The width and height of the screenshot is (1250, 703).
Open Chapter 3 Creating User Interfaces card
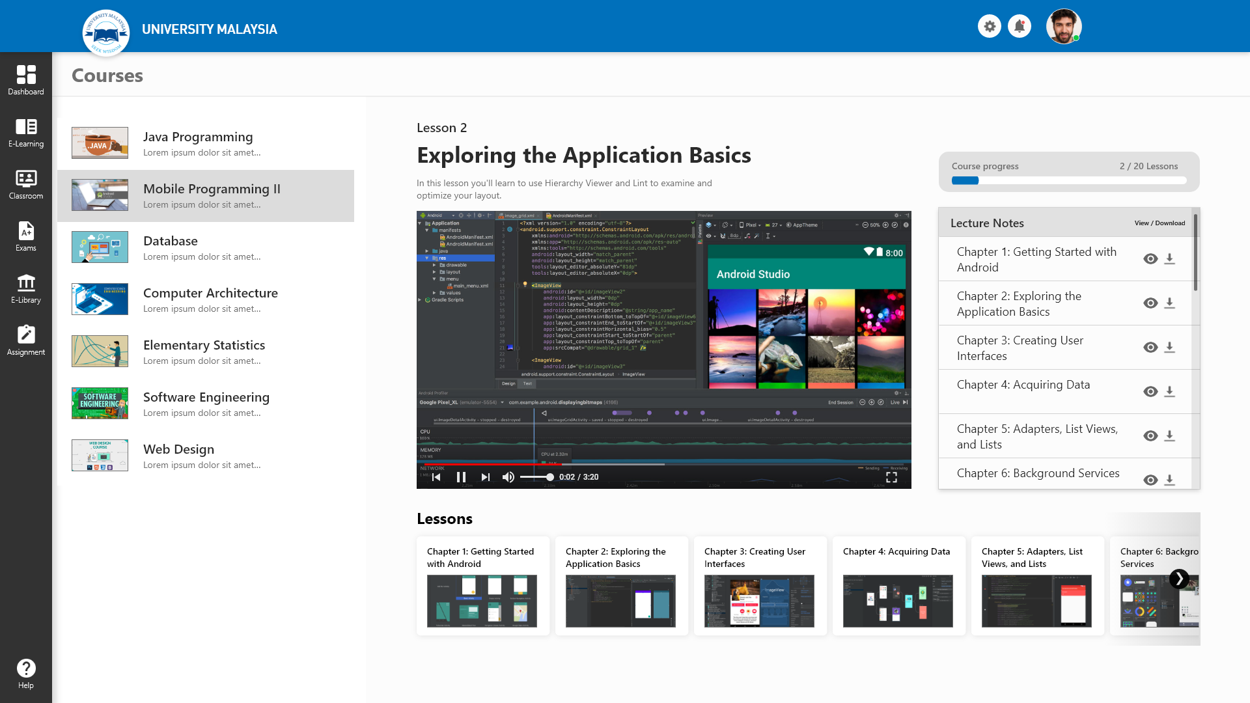(x=760, y=586)
